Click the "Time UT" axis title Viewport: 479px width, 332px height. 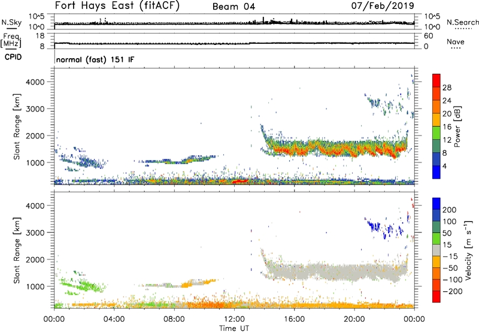tap(234, 328)
